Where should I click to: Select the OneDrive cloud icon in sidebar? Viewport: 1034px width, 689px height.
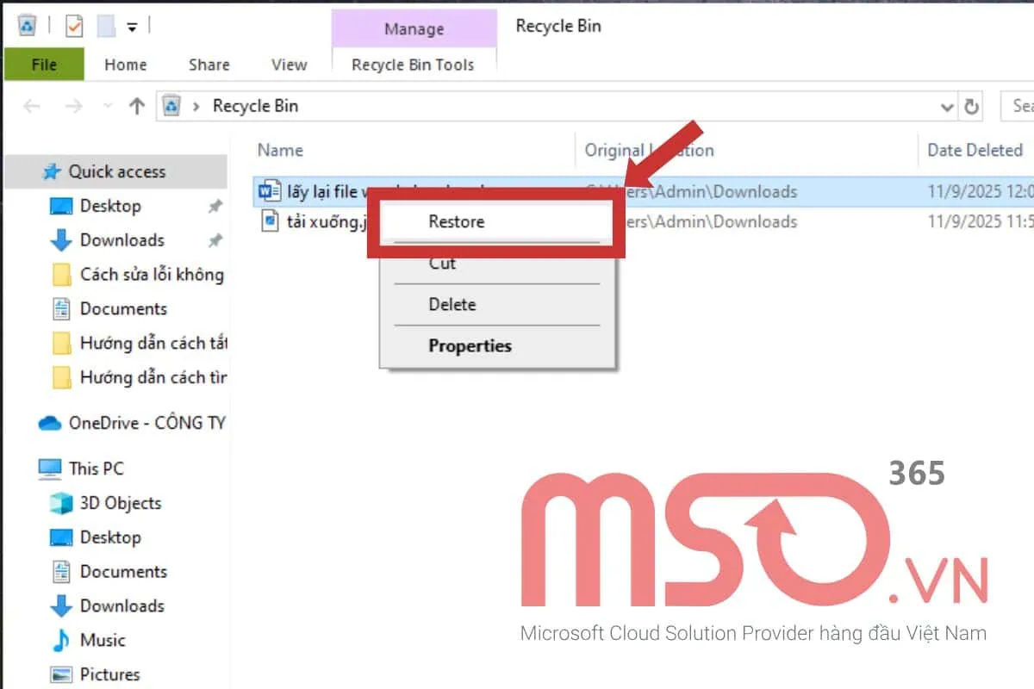(50, 423)
